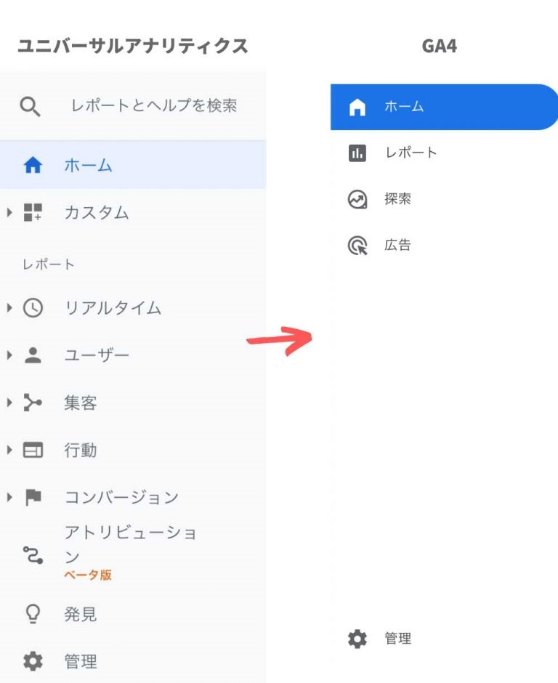Open the 集客 report label

[81, 403]
